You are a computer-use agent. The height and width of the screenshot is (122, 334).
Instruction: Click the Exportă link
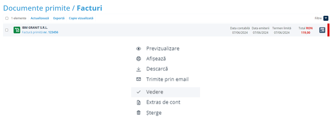(59, 18)
